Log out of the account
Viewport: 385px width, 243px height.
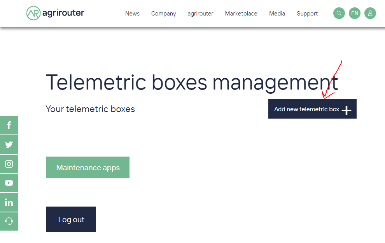click(71, 219)
